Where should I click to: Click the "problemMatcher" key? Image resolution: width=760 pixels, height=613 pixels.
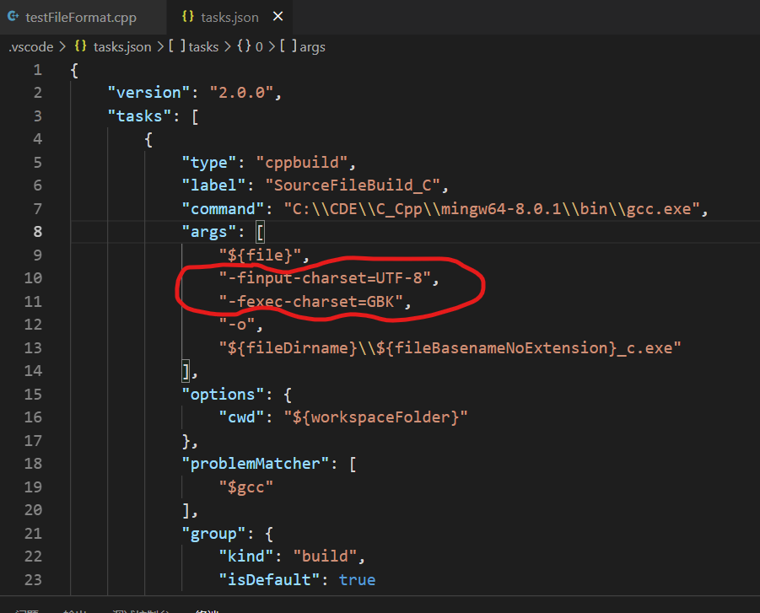point(256,464)
